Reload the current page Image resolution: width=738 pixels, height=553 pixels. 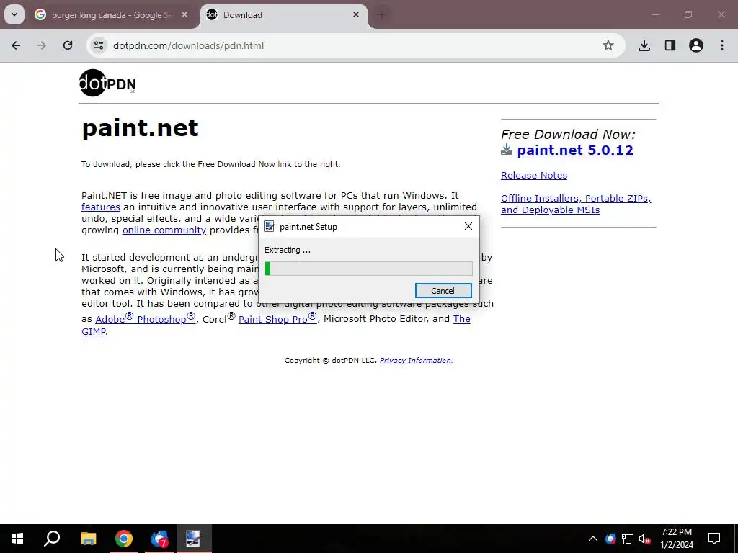(68, 45)
